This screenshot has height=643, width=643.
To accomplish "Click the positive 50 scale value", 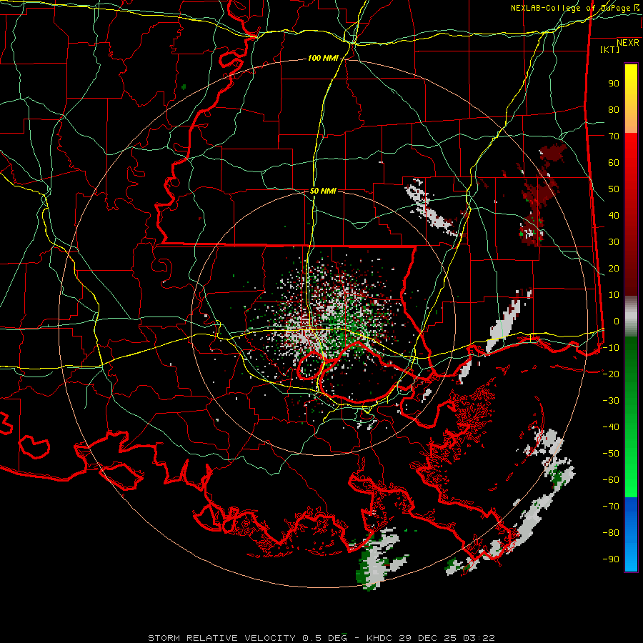I will (614, 189).
